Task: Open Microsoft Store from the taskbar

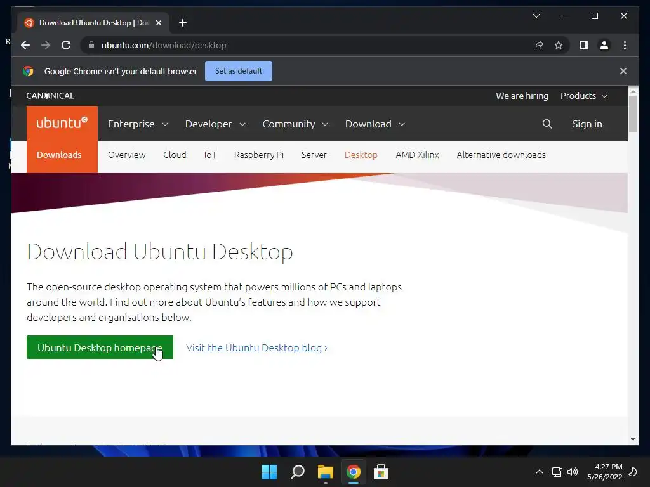Action: 381,472
